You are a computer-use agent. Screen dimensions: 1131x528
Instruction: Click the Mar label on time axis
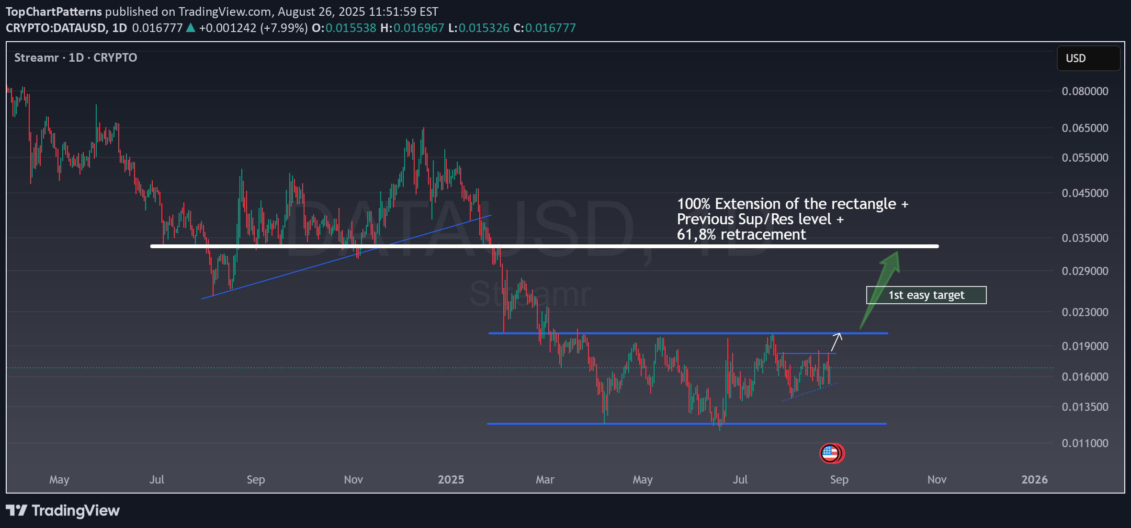(545, 480)
